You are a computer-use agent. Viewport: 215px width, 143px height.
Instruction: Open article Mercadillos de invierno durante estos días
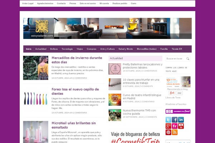point(77,60)
